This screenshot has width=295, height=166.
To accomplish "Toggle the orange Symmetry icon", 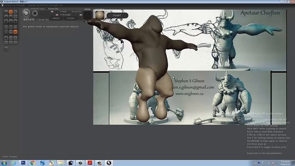I will (15, 32).
